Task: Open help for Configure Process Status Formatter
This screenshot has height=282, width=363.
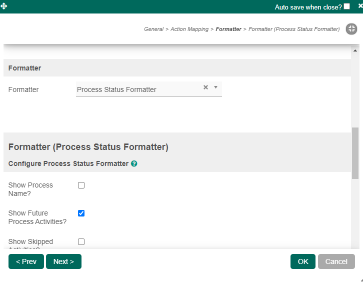Action: point(134,163)
